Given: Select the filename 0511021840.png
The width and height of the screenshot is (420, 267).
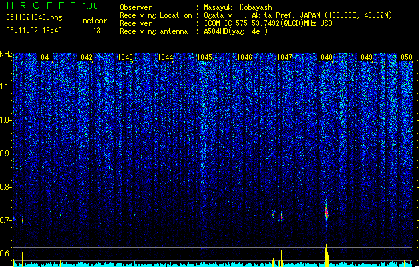Looking at the screenshot, I should pos(34,17).
